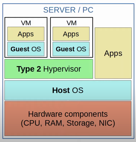Click empty area above host Apps block
The width and height of the screenshot is (136, 142).
[113, 22]
